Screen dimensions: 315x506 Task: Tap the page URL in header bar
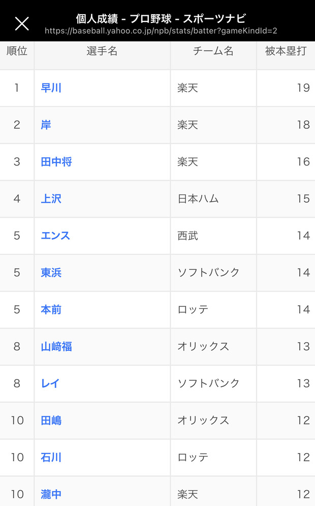161,31
